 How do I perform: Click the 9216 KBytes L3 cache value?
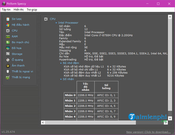click(115, 76)
